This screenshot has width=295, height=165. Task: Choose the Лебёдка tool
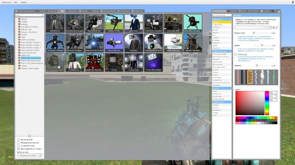click(x=222, y=27)
